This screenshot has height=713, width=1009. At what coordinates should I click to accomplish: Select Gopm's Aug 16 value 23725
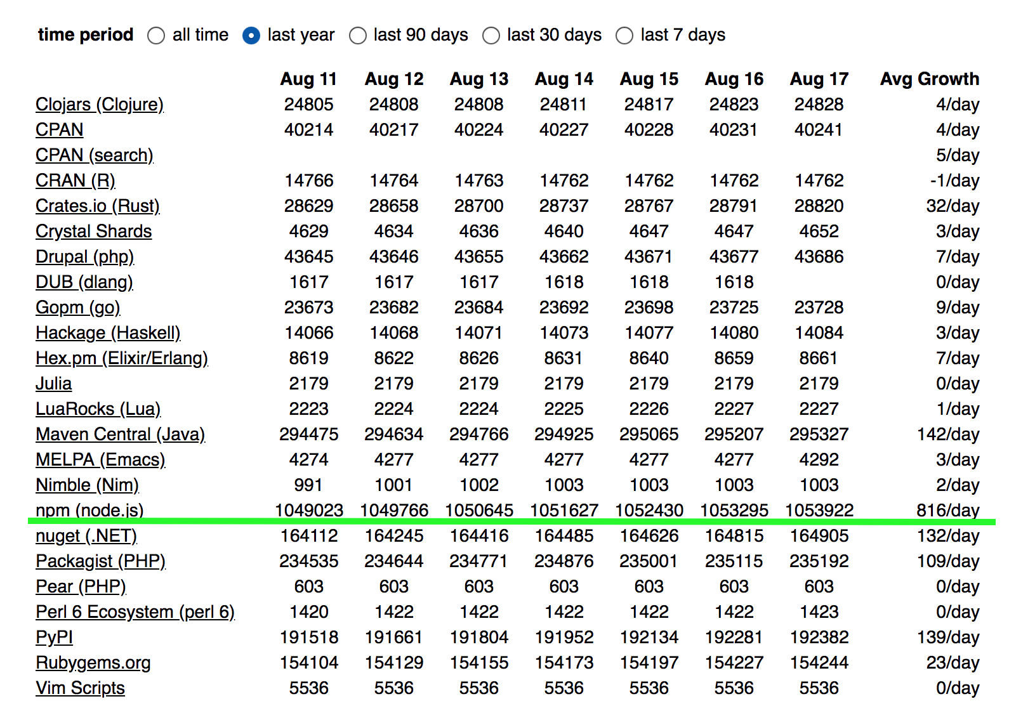click(734, 308)
